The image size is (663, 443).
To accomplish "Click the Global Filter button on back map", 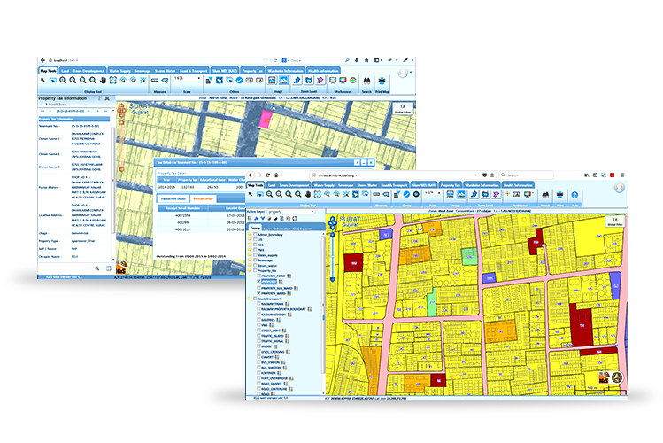I will [403, 109].
